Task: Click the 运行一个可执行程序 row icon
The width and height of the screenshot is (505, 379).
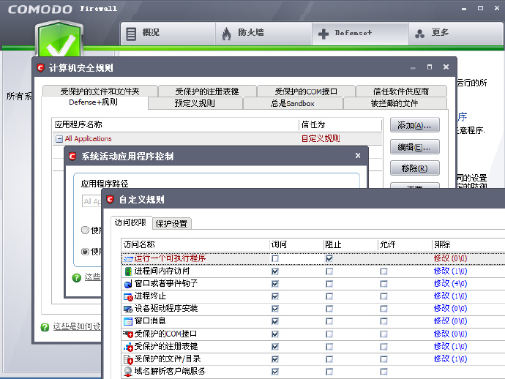Action: (x=129, y=258)
